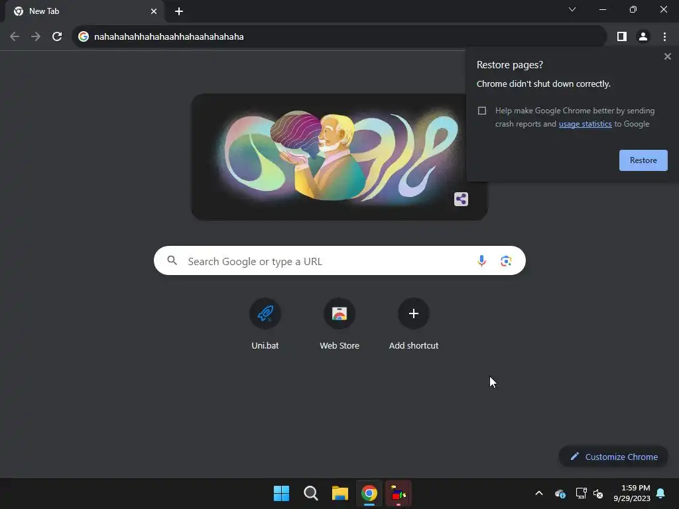Open taskbar Search
Image resolution: width=679 pixels, height=509 pixels.
click(x=310, y=493)
